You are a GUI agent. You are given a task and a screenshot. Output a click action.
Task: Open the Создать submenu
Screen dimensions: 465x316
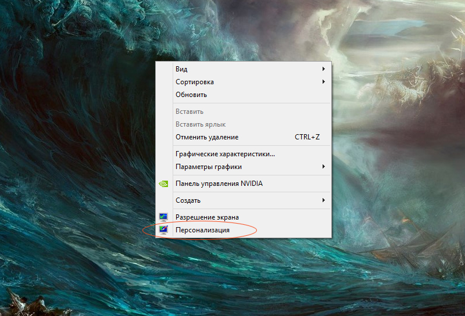pos(243,200)
